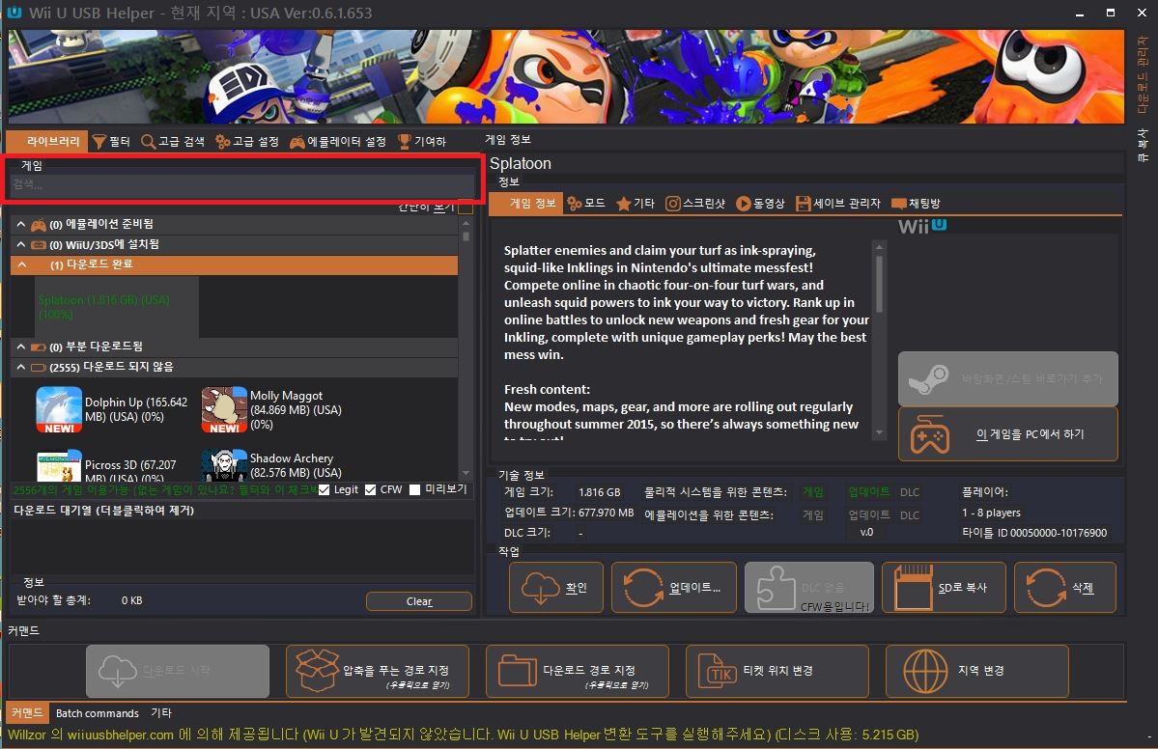Screen dimensions: 1158x749
Task: Switch to the 커맨드 bottom tab
Action: point(27,713)
